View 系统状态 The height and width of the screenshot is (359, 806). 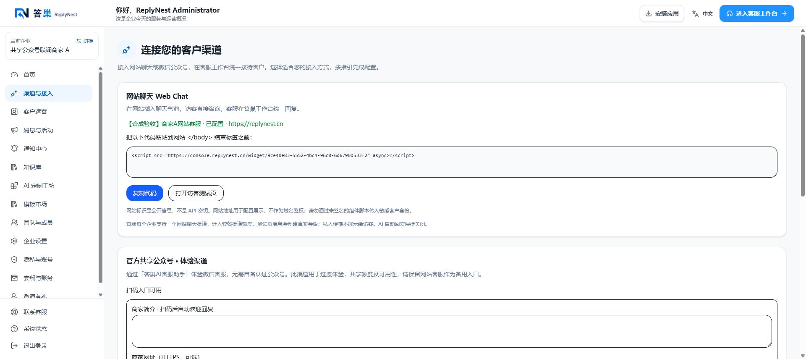click(52, 329)
